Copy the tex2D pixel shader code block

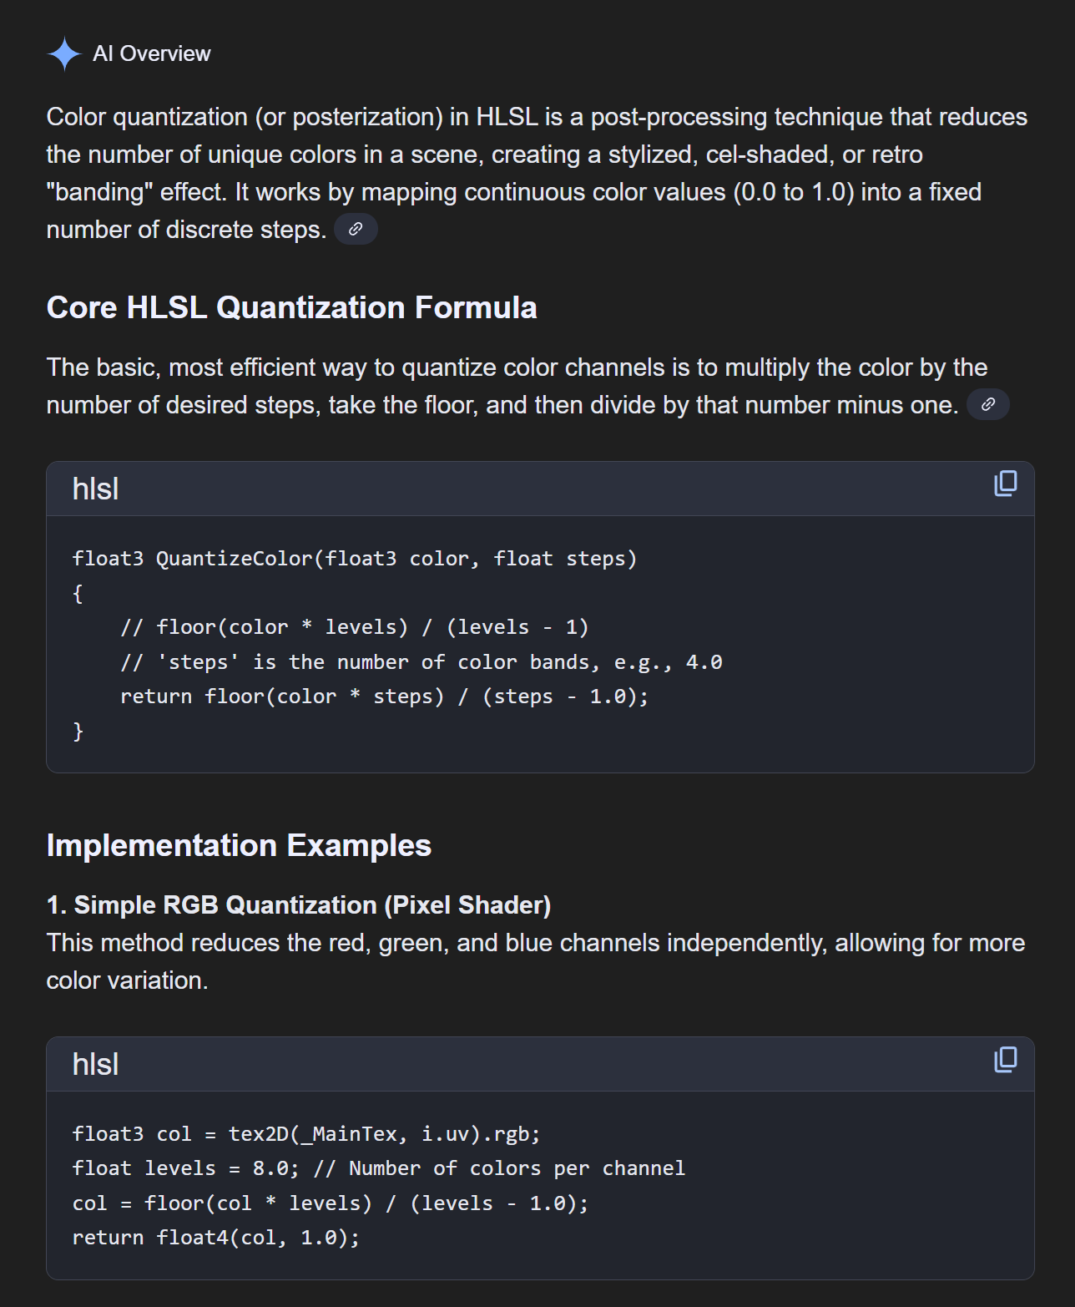(1006, 1060)
